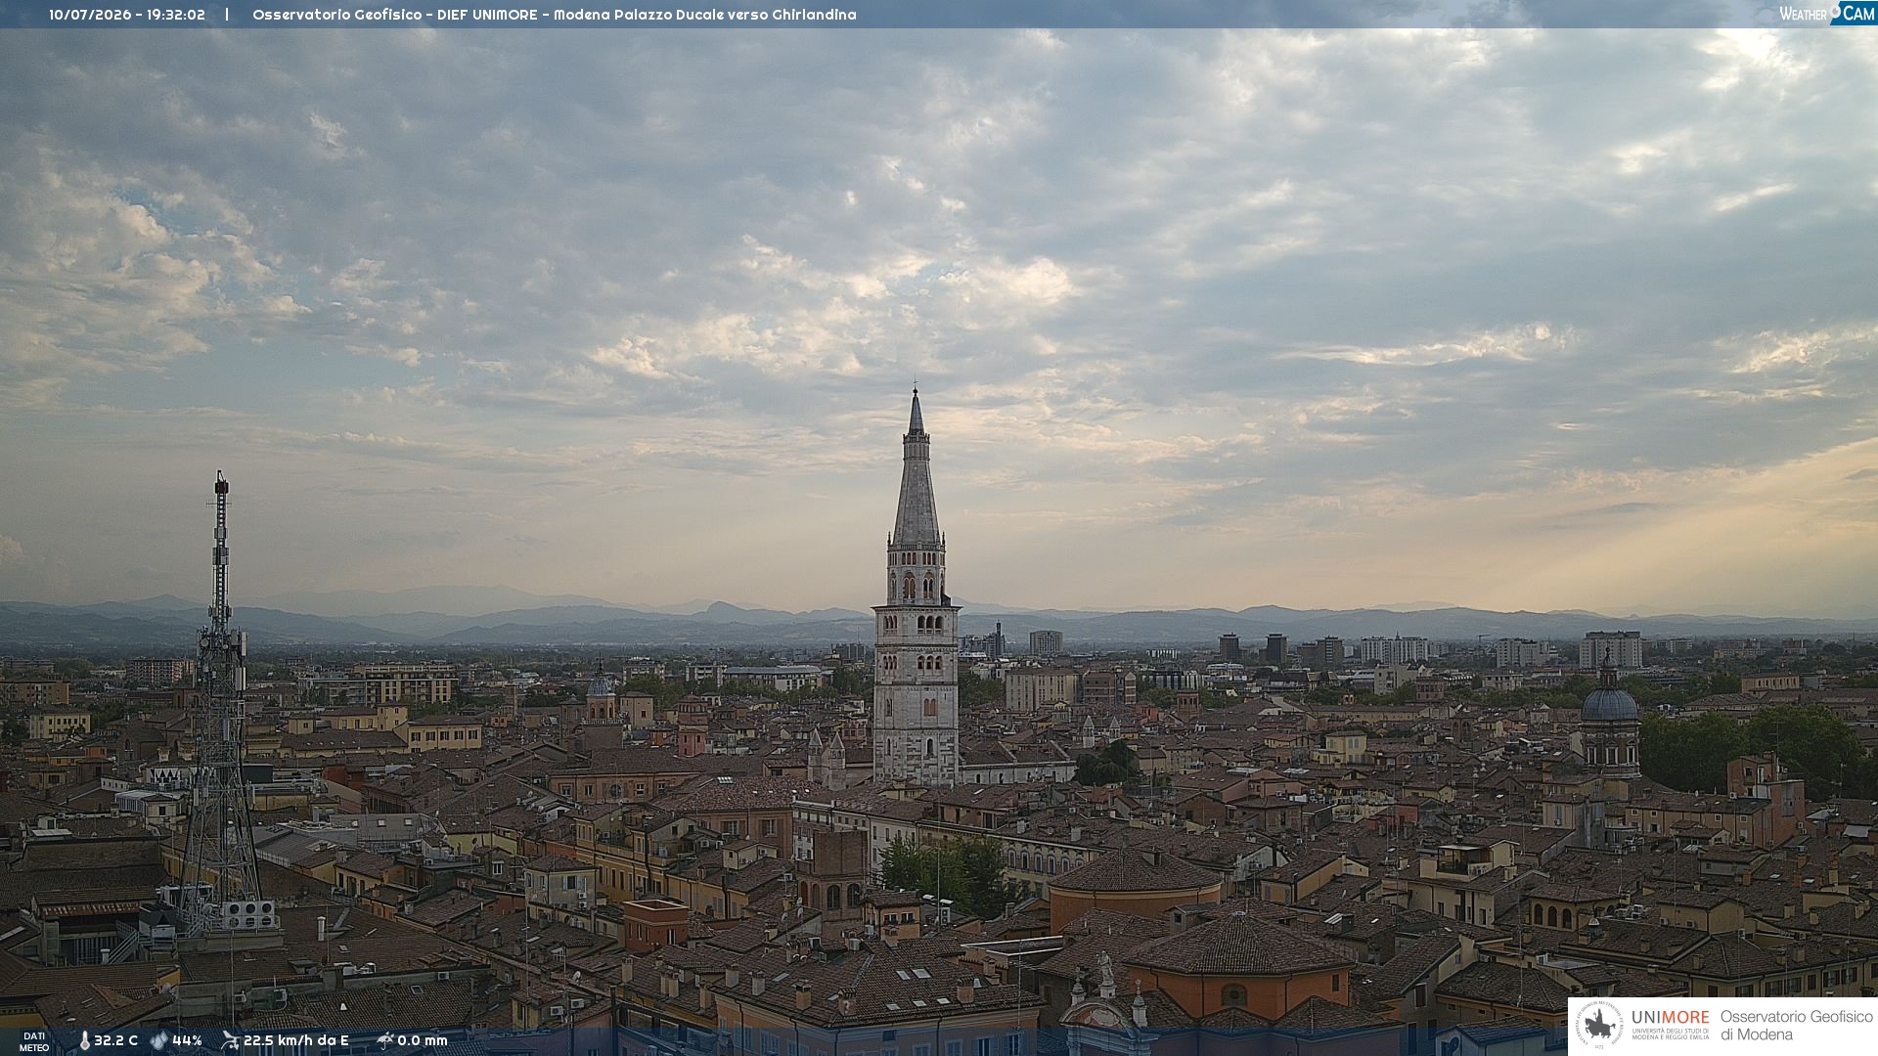Viewport: 1878px width, 1056px height.
Task: Select the '0.0 mm' rainfall value
Action: coord(423,1040)
